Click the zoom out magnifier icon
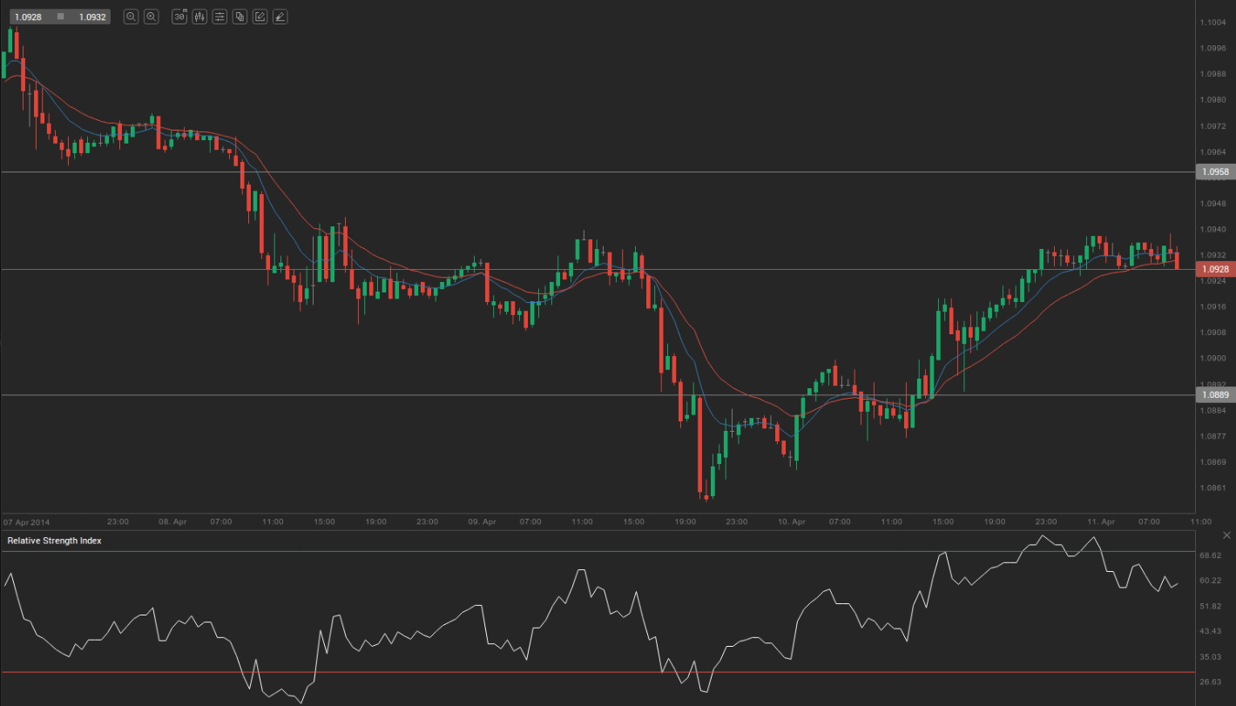Viewport: 1236px width, 706px height. pos(131,17)
